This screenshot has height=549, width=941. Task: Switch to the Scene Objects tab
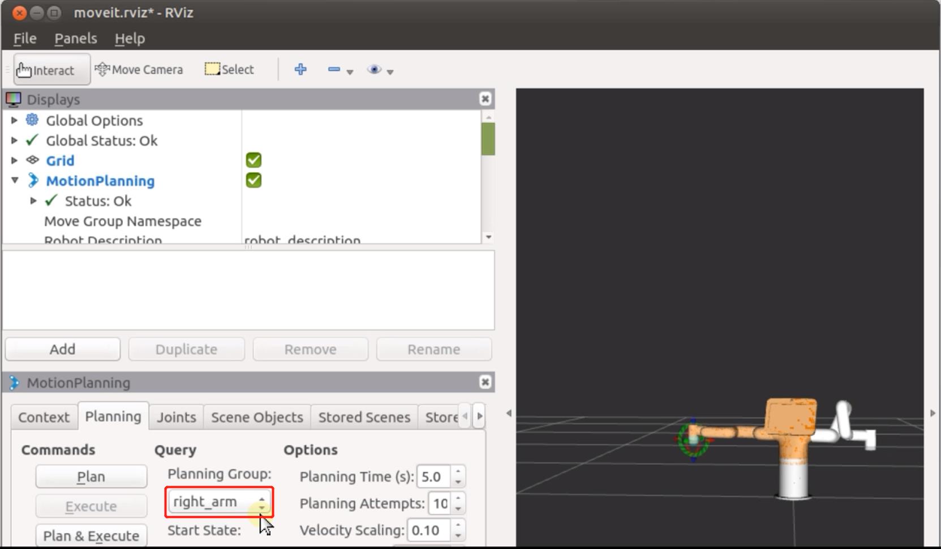point(257,417)
